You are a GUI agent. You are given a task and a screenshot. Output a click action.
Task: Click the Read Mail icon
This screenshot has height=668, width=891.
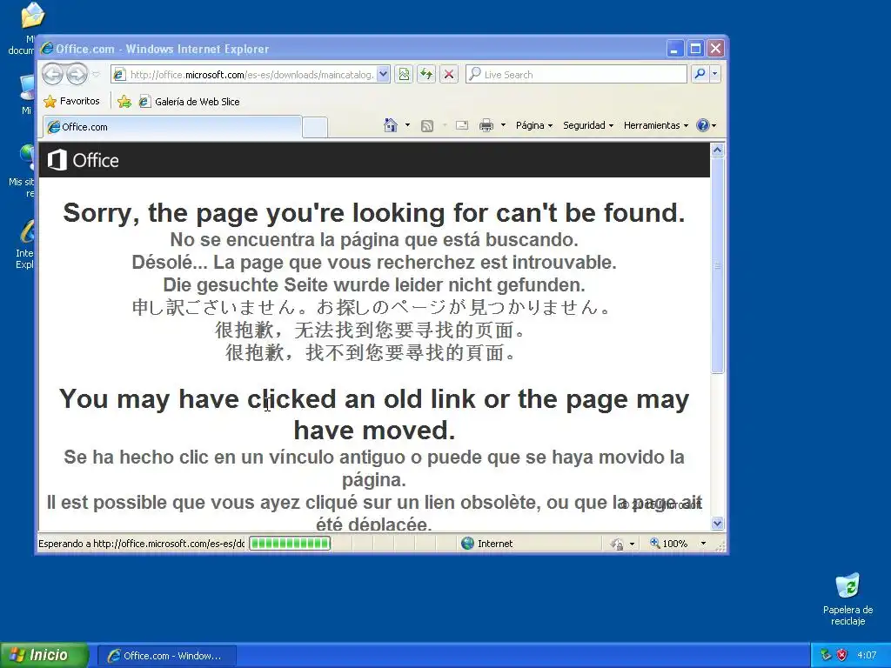(x=462, y=125)
